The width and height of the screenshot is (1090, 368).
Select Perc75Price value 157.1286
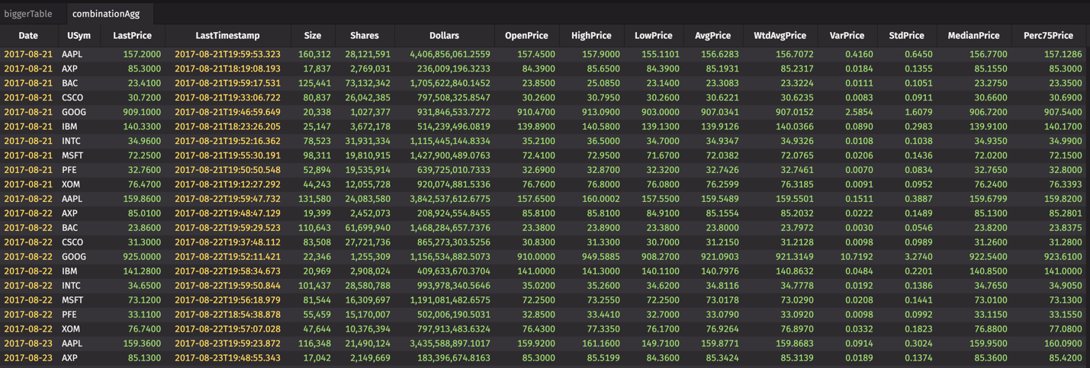tap(1063, 54)
